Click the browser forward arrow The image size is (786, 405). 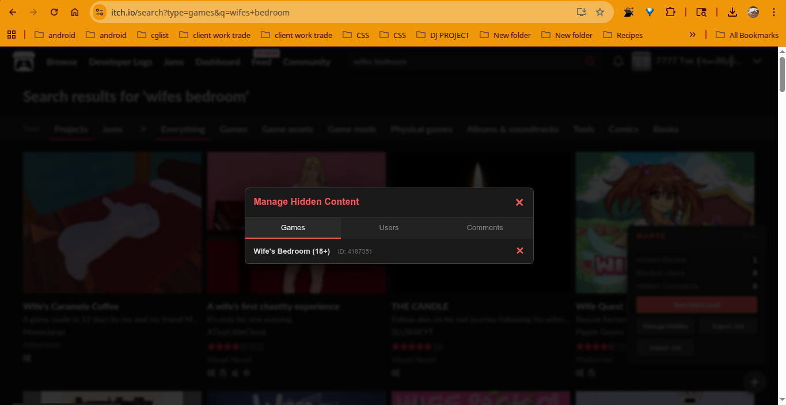[33, 12]
